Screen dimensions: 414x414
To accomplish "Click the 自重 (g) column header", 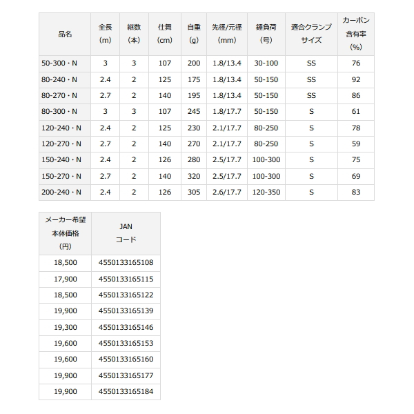I will point(194,34).
